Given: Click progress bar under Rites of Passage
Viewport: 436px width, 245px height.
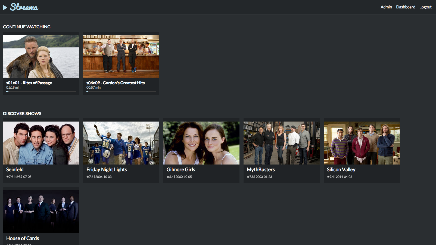Looking at the screenshot, I should click(x=41, y=91).
